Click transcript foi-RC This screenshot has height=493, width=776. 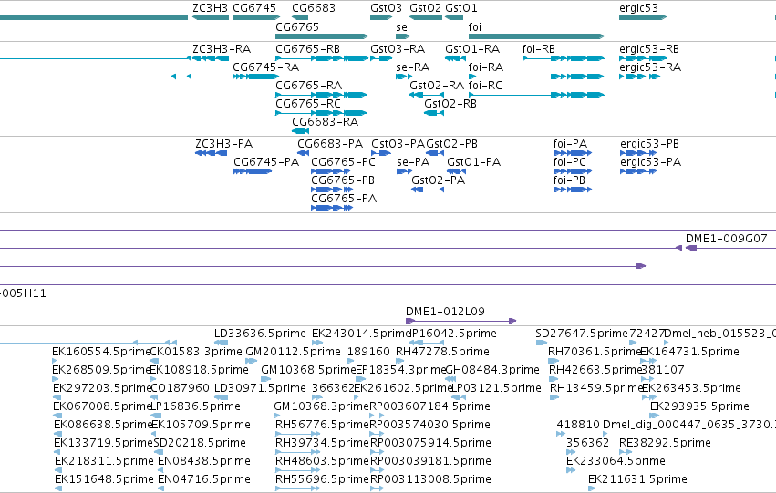click(485, 86)
